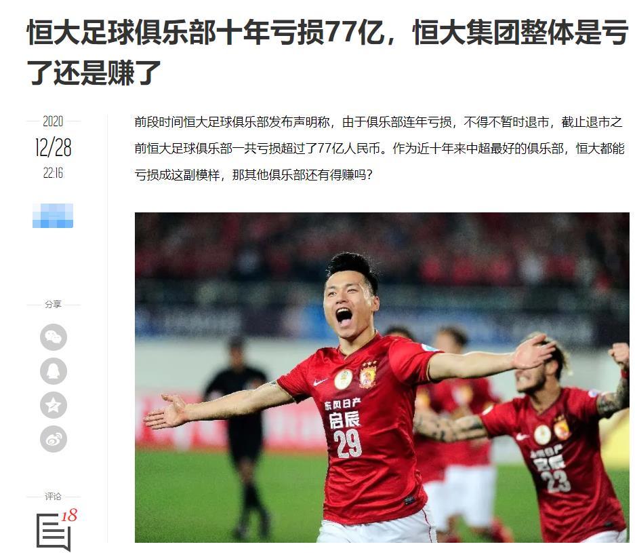Click the 2020 year label
Viewport: 635px width, 553px height.
pyautogui.click(x=53, y=121)
